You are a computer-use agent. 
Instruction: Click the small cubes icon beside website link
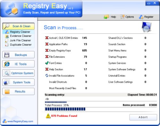point(4,121)
